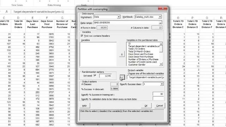This screenshot has height=127, width=226.
Task: Click the OK button
Action: tap(146, 106)
